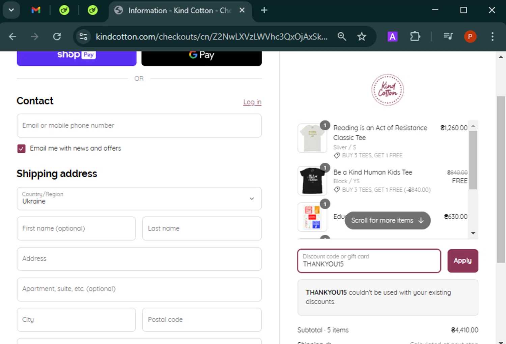Pay with Shop Pay button

[x=77, y=58]
